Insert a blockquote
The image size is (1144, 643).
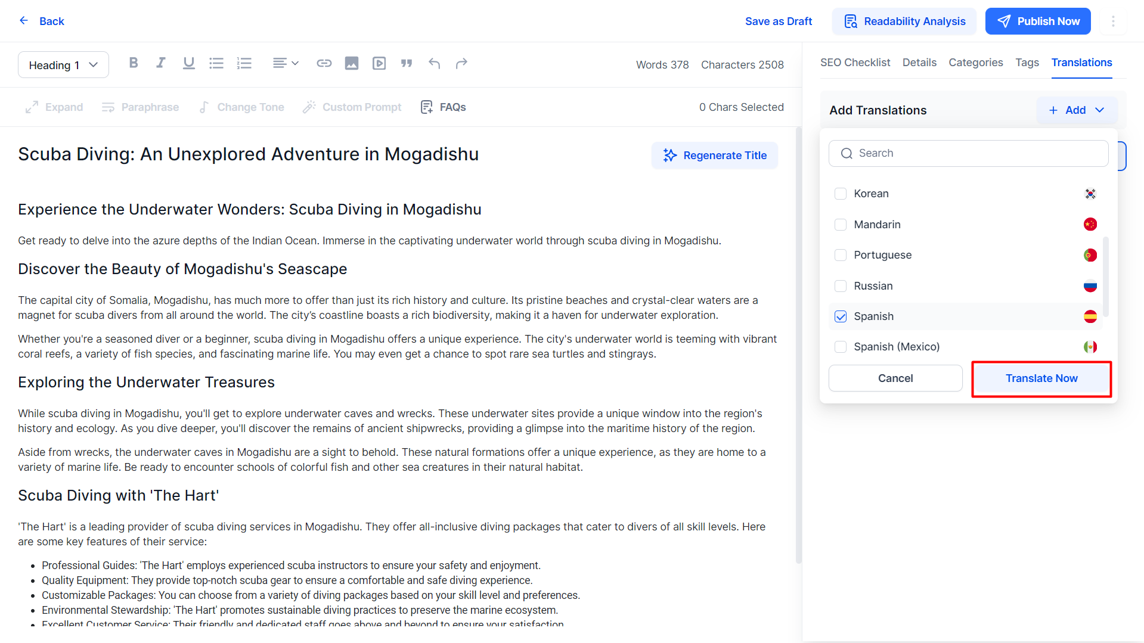tap(407, 63)
